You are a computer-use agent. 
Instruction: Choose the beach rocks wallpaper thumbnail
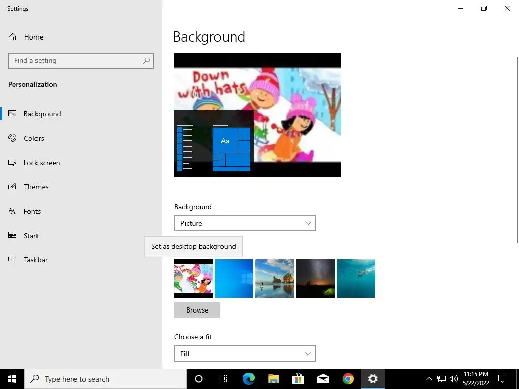tap(275, 279)
